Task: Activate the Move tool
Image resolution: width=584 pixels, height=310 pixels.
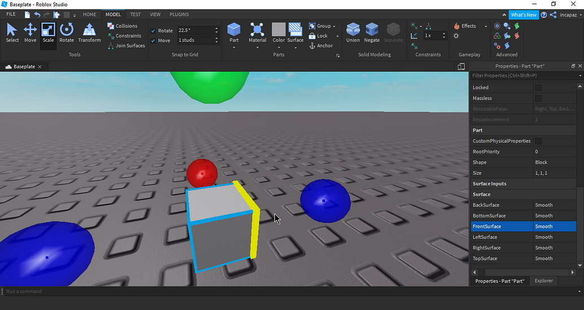Action: [x=30, y=33]
